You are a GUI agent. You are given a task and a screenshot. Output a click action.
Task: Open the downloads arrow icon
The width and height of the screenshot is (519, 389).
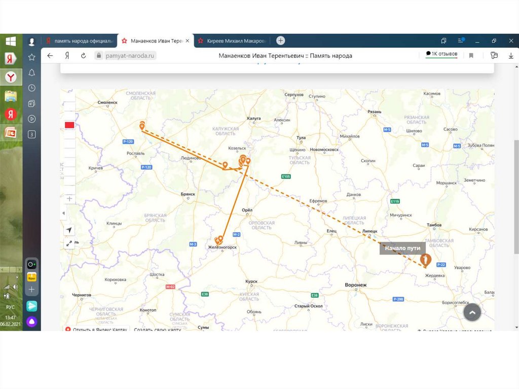[511, 56]
